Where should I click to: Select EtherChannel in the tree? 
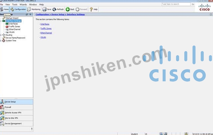coord(15,29)
